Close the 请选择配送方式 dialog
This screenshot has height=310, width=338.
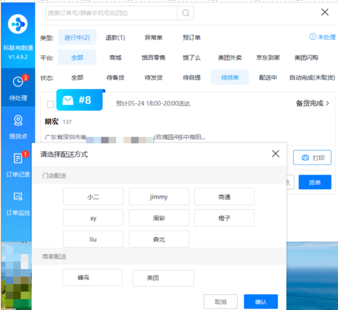275,153
